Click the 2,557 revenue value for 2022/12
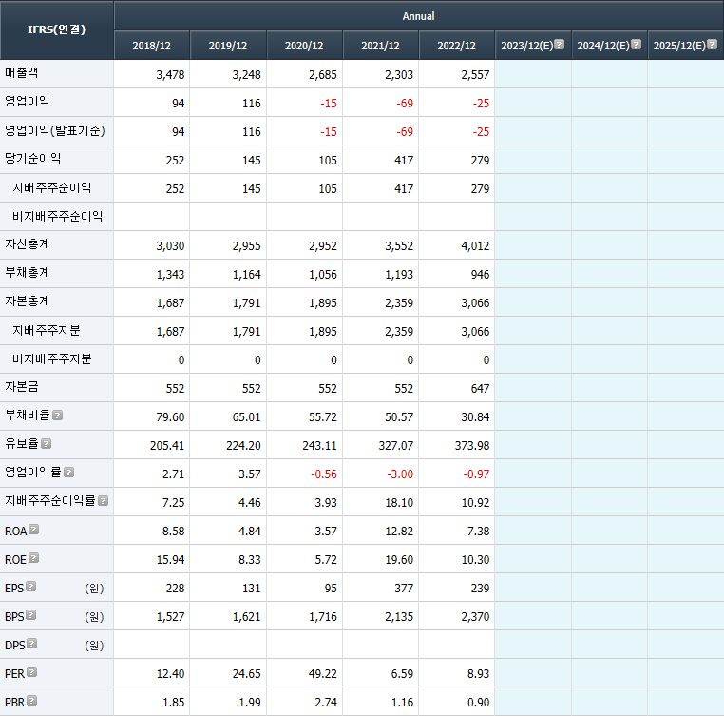 [475, 74]
